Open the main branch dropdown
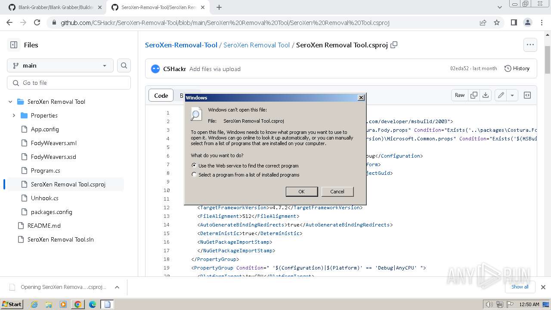 pos(60,65)
